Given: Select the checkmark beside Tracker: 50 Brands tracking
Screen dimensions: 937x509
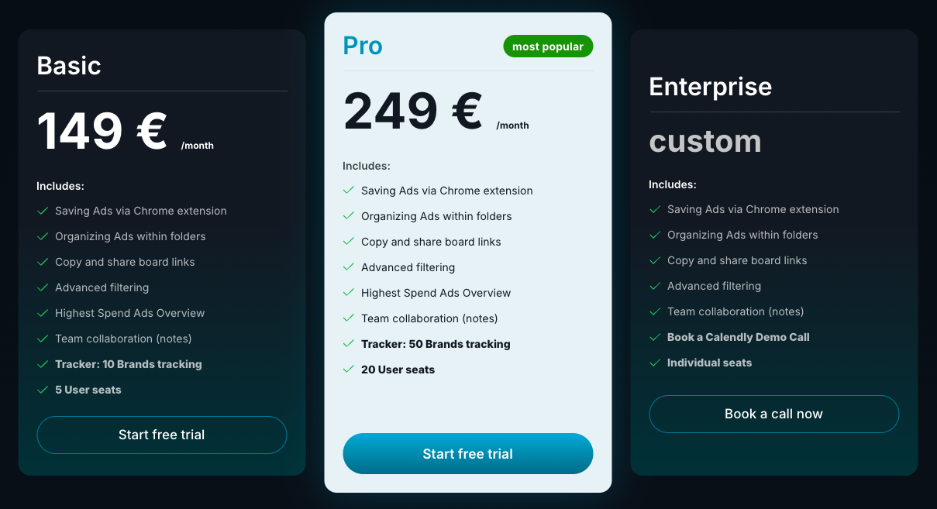Looking at the screenshot, I should click(348, 344).
